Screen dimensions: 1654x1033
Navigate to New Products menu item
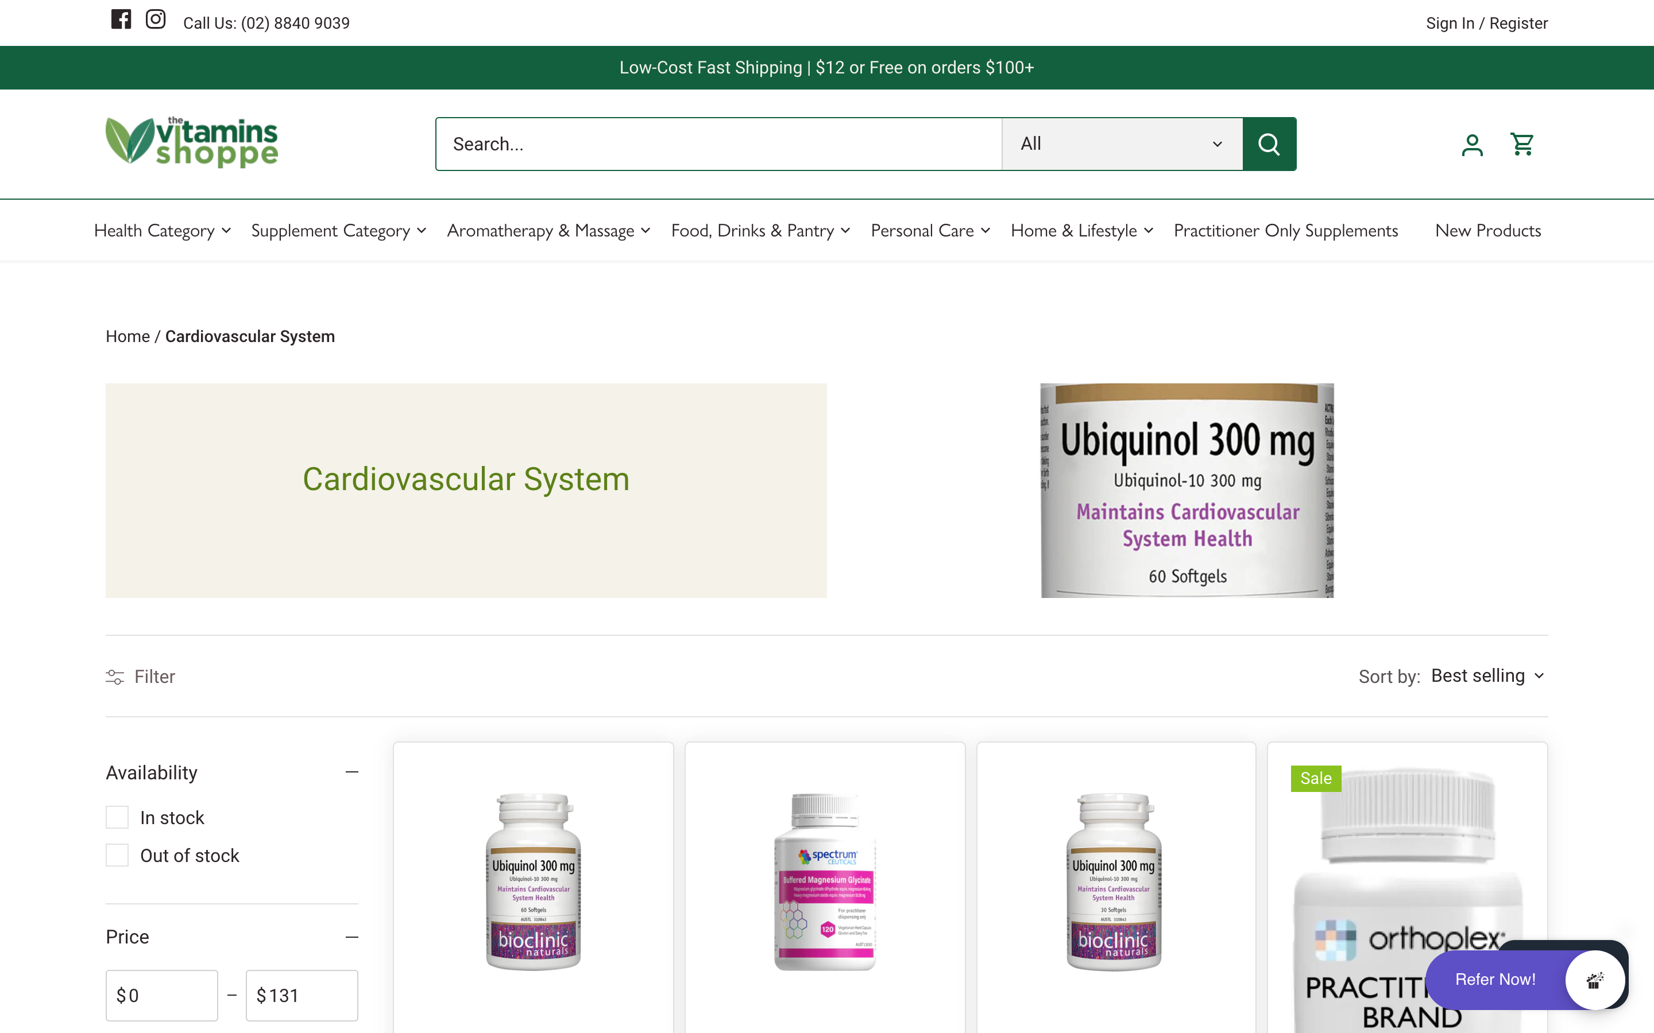tap(1489, 230)
